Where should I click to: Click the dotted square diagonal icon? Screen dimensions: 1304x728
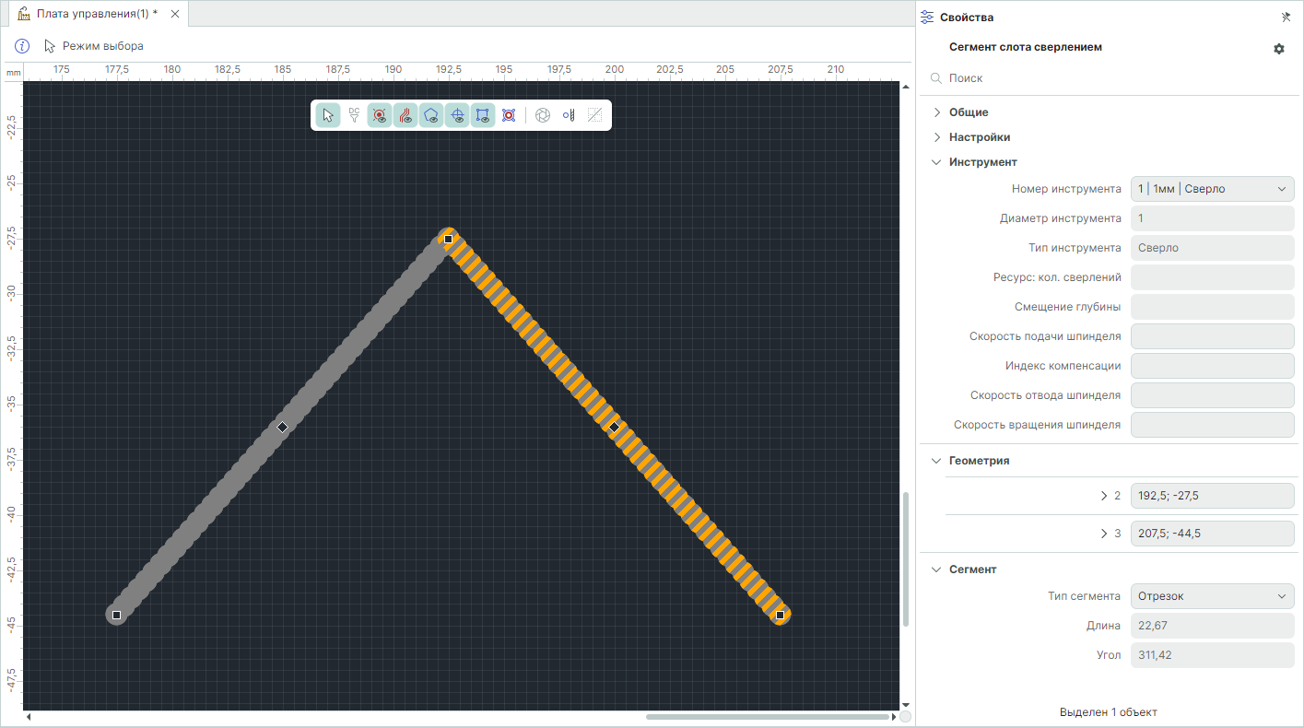(x=594, y=115)
